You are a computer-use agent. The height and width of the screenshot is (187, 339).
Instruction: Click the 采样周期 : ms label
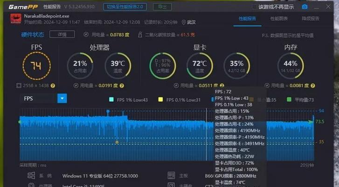(33, 165)
